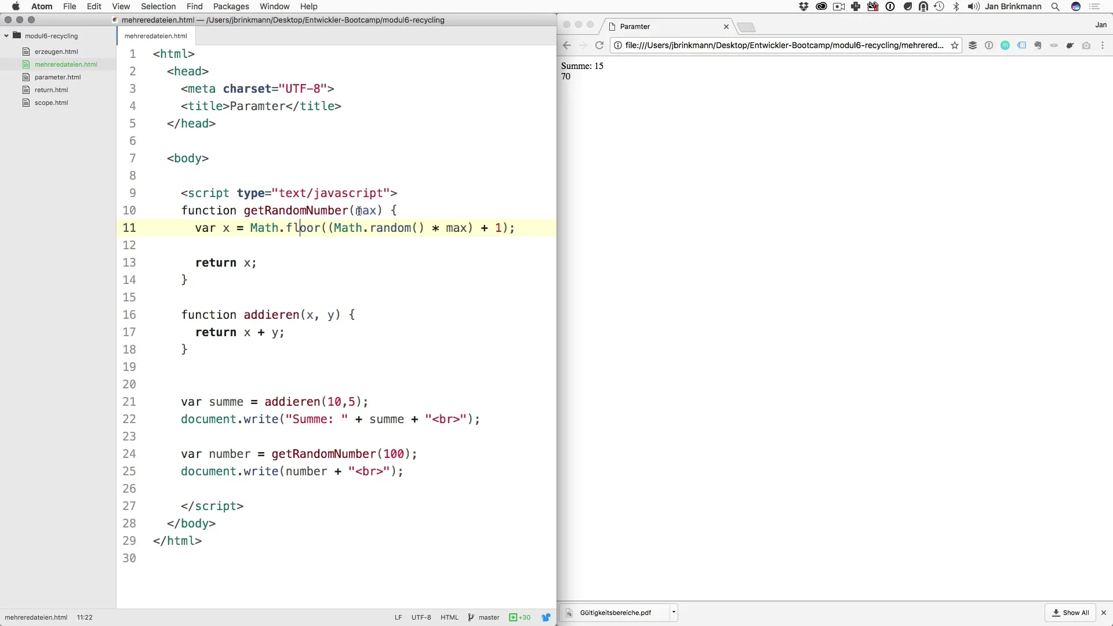Click the 11:22 cursor position indicator
1113x626 pixels.
pos(85,617)
